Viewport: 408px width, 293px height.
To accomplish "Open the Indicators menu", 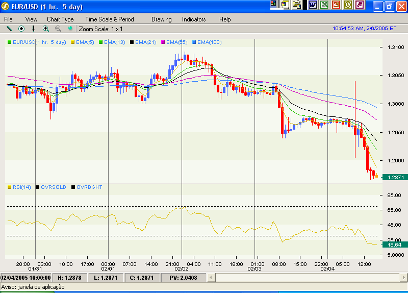I will 194,19.
